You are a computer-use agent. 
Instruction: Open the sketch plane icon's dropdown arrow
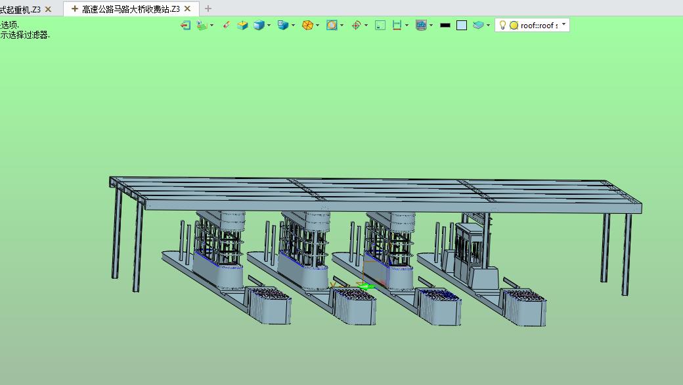click(211, 25)
